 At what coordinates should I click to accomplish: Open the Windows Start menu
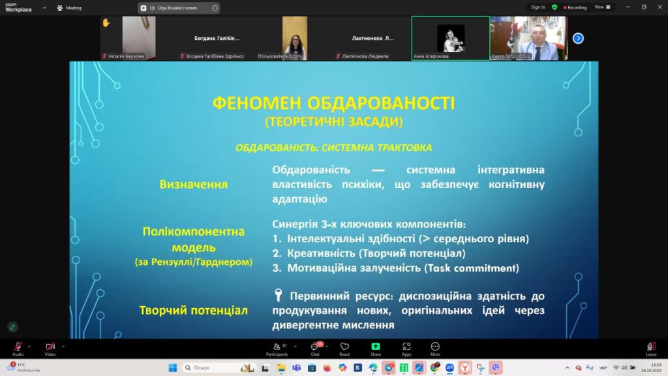coord(174,368)
